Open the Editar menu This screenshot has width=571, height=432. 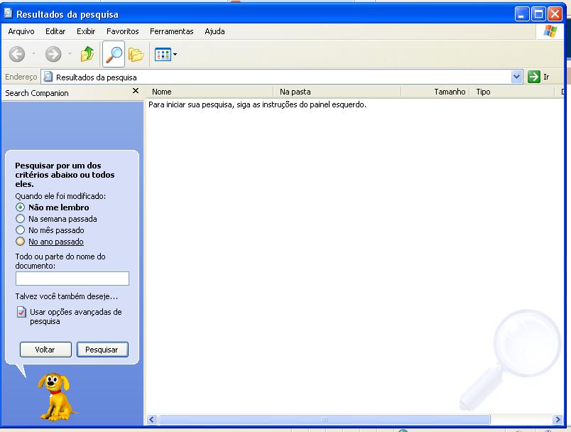click(x=55, y=31)
